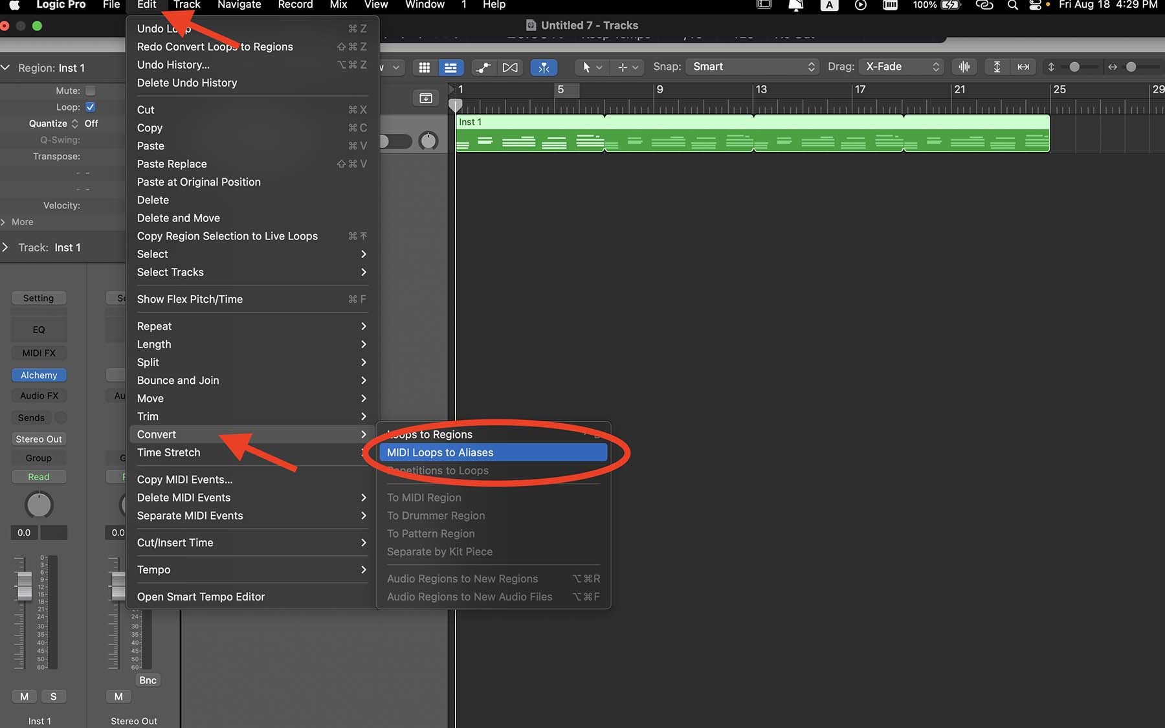Click the Setting button on Inst 1 strip

[39, 298]
